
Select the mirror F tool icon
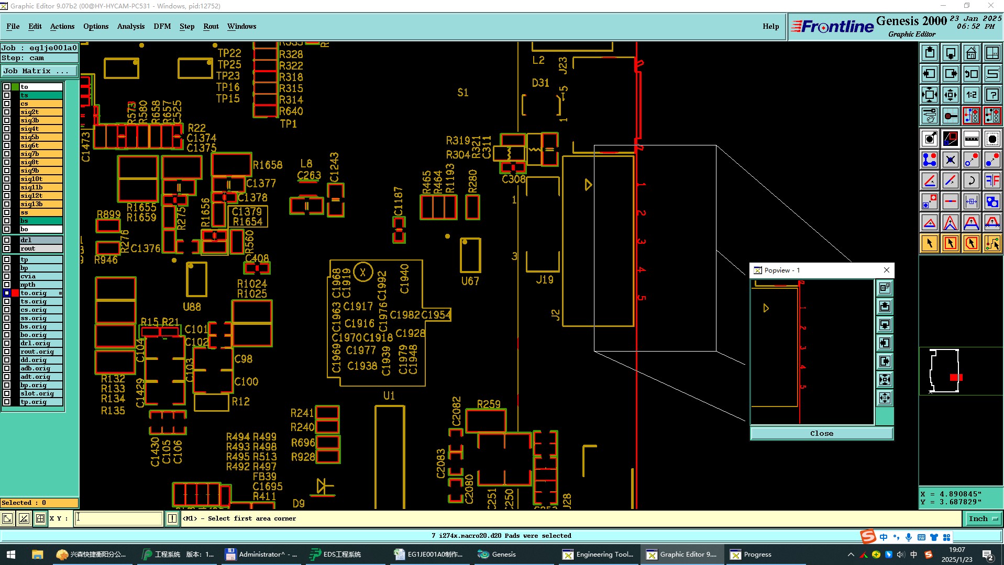(992, 180)
